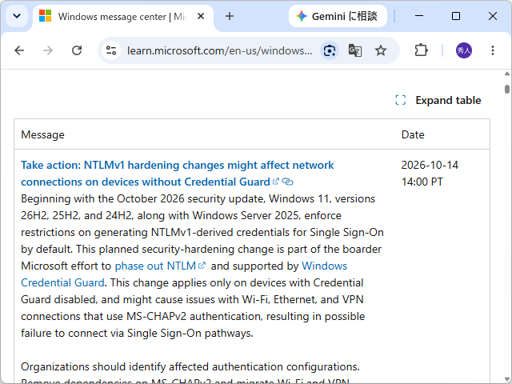The width and height of the screenshot is (512, 384).
Task: Open the phase out NTLM link
Action: 160,266
